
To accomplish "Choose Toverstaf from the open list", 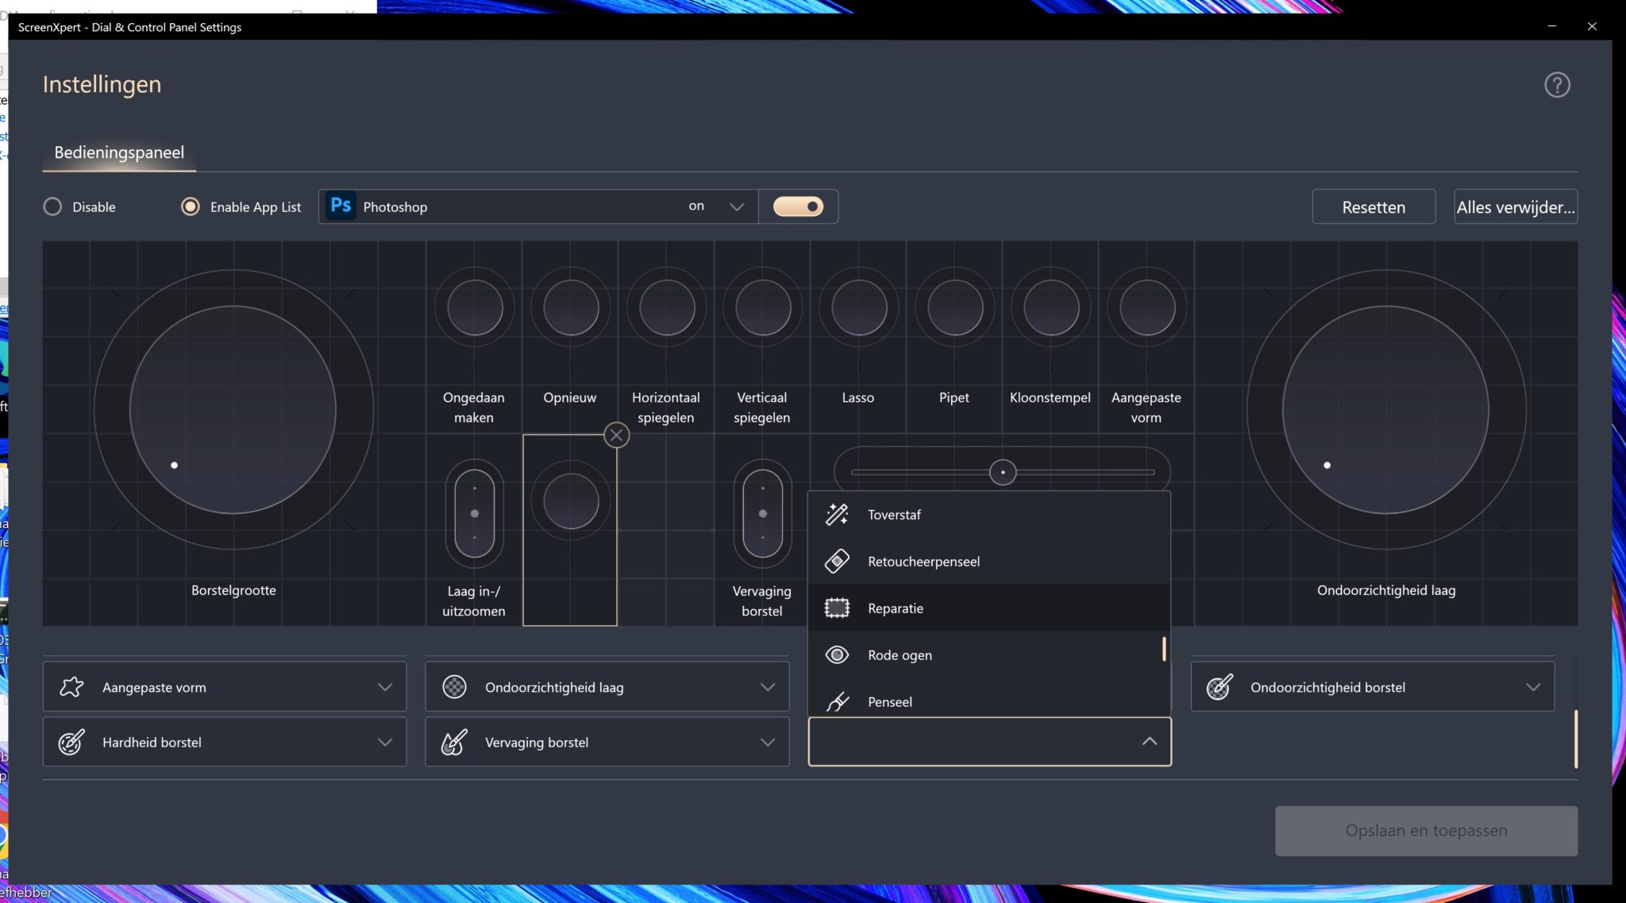I will [x=894, y=515].
